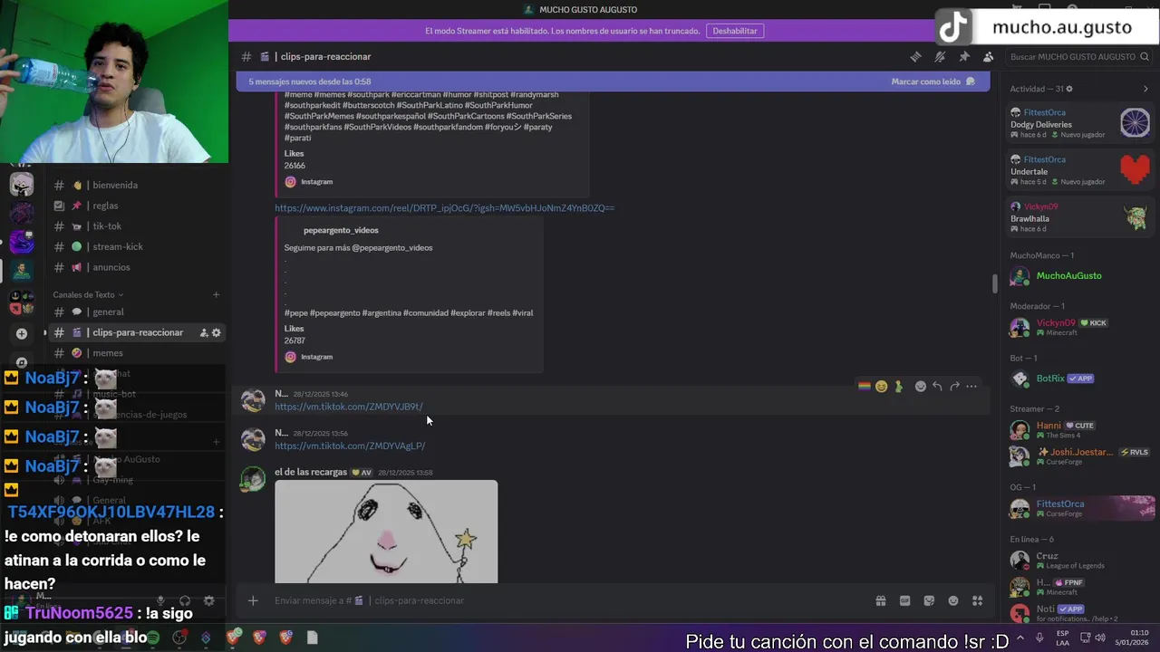Image resolution: width=1160 pixels, height=652 pixels.
Task: Select moderator Vickyn09 in member list
Action: [1080, 327]
